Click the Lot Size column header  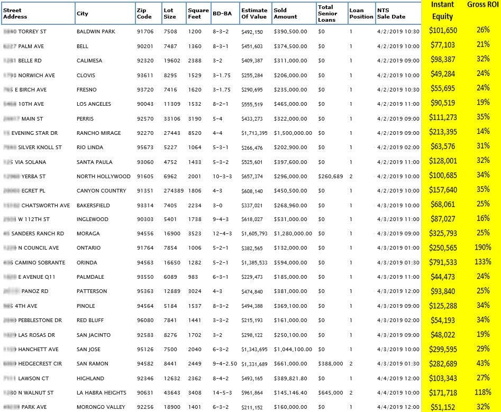click(x=174, y=13)
